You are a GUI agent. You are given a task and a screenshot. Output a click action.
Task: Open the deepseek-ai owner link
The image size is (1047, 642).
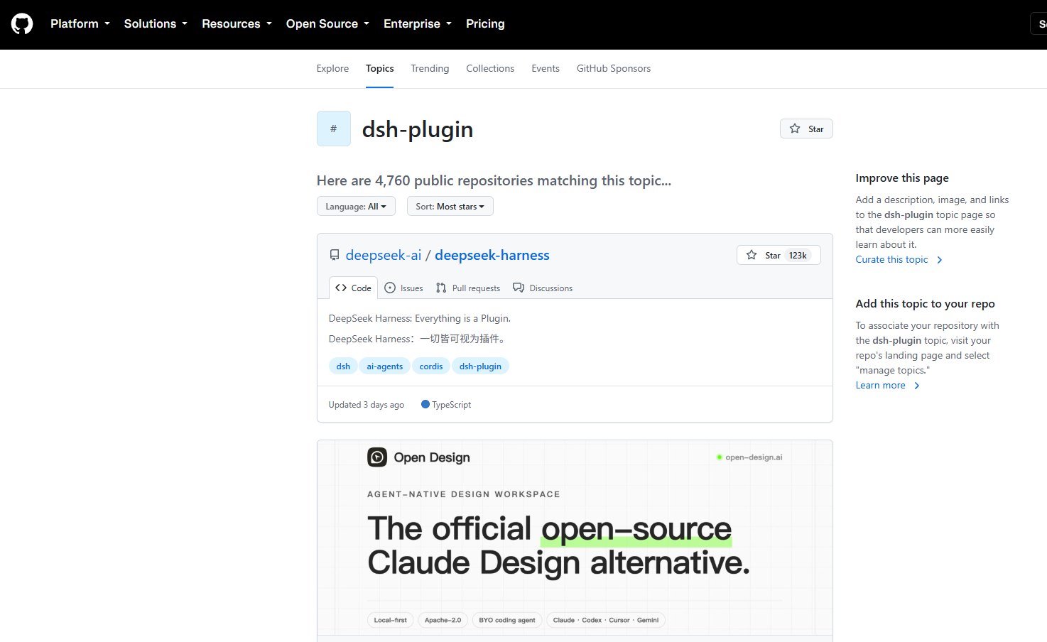pos(384,255)
